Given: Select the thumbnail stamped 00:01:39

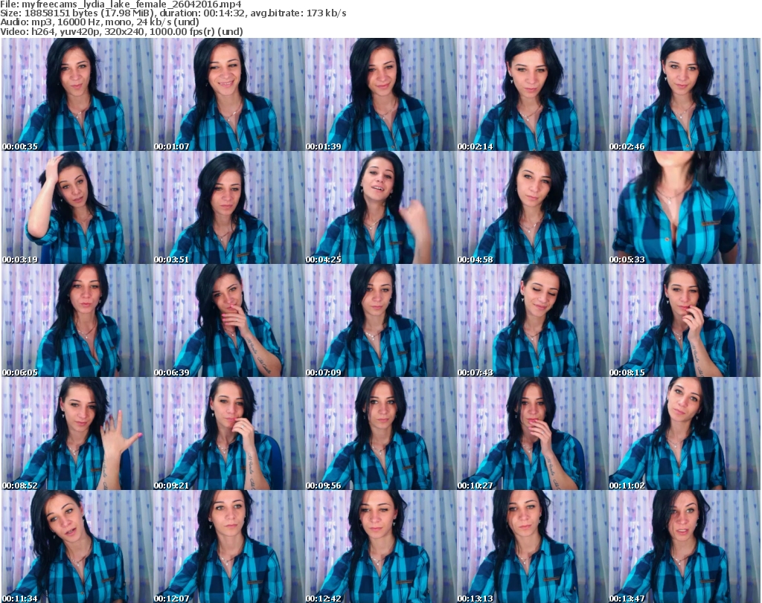Looking at the screenshot, I should (x=380, y=94).
